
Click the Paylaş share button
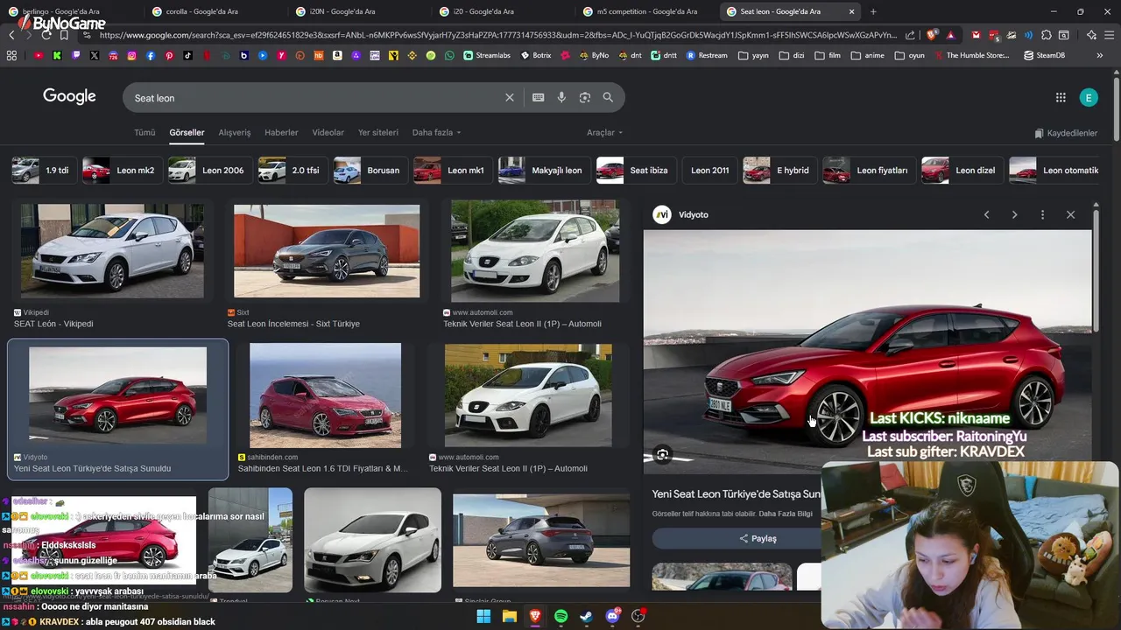click(758, 538)
